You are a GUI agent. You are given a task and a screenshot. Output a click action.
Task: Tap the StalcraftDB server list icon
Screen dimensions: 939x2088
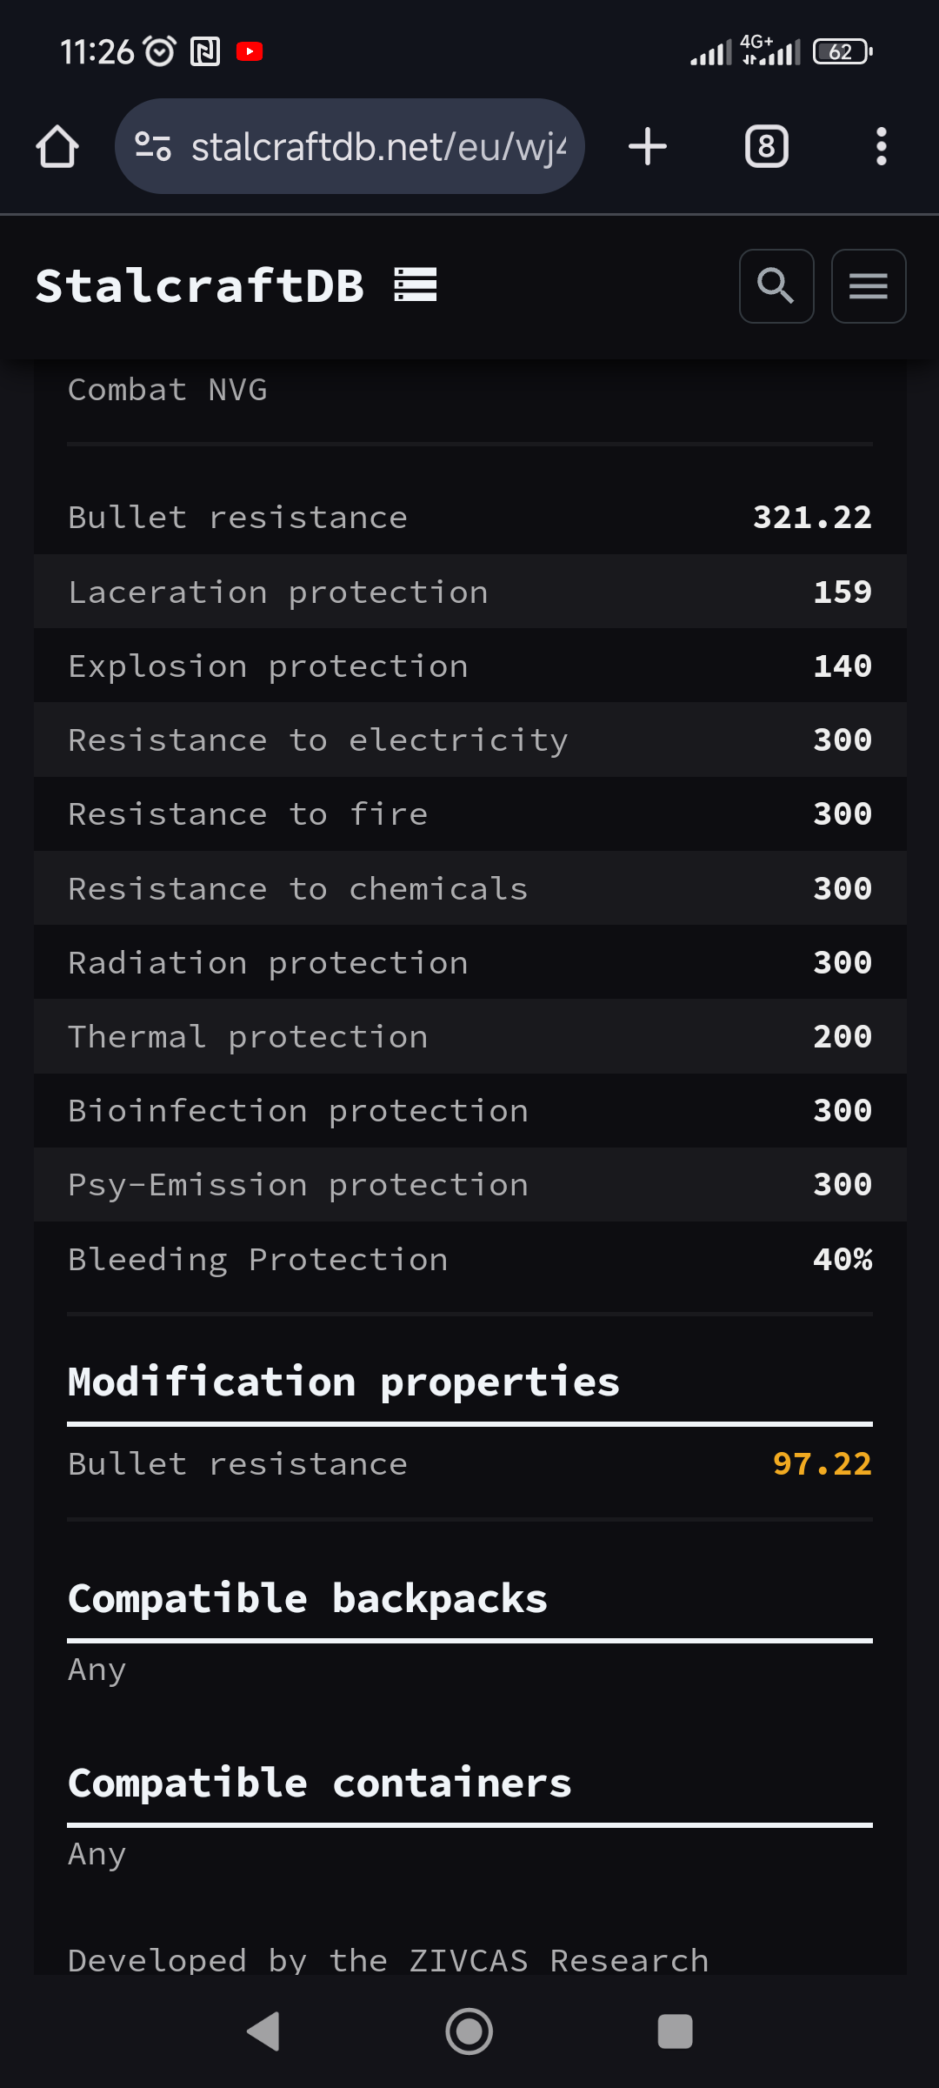[x=416, y=285]
